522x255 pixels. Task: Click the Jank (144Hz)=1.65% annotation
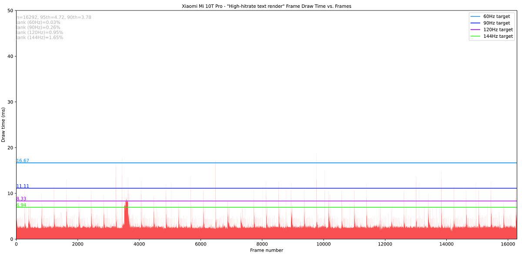point(40,37)
